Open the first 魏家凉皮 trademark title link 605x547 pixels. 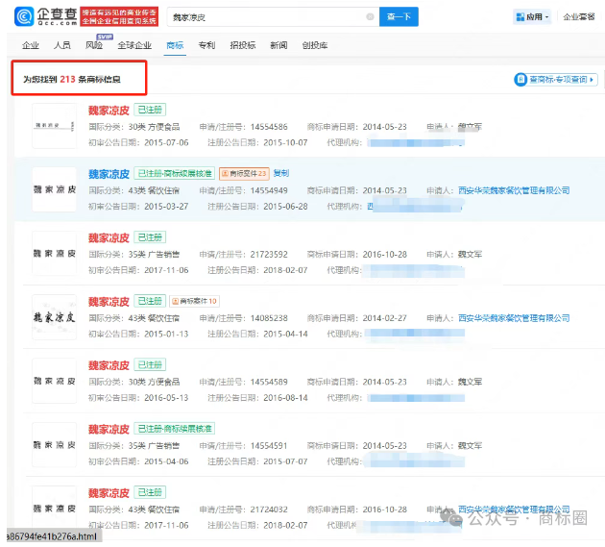[109, 111]
